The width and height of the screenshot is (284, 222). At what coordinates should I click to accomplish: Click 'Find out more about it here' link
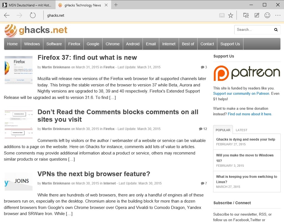coord(250,114)
